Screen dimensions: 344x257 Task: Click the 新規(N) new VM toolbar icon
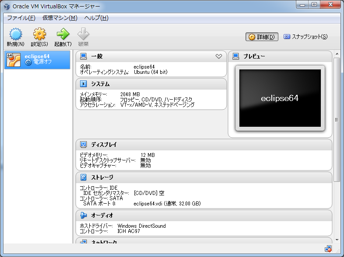[x=15, y=35]
